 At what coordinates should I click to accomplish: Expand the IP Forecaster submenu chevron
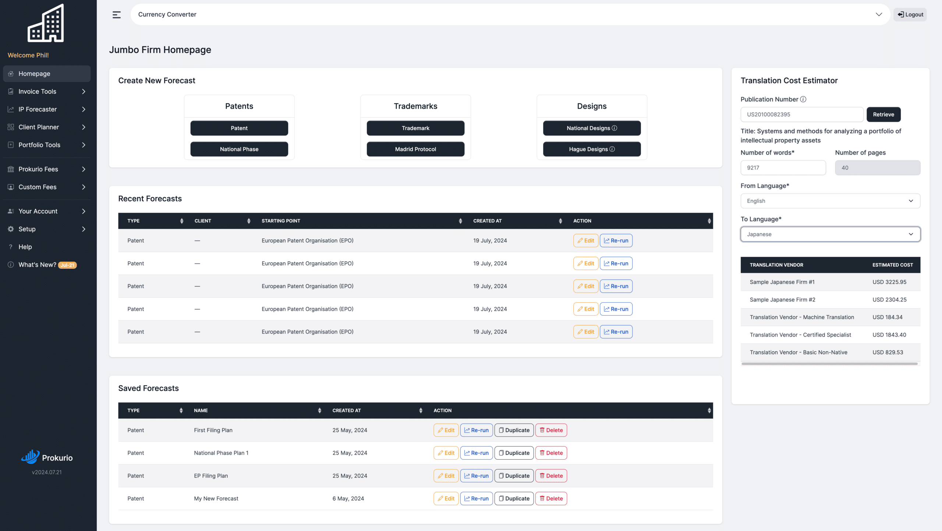click(x=84, y=109)
